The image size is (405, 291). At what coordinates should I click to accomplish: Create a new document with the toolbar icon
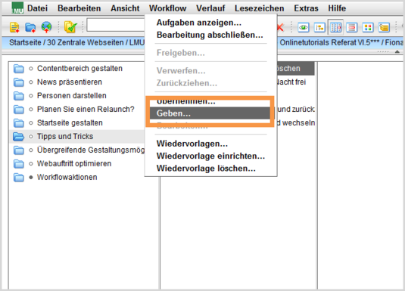14,27
